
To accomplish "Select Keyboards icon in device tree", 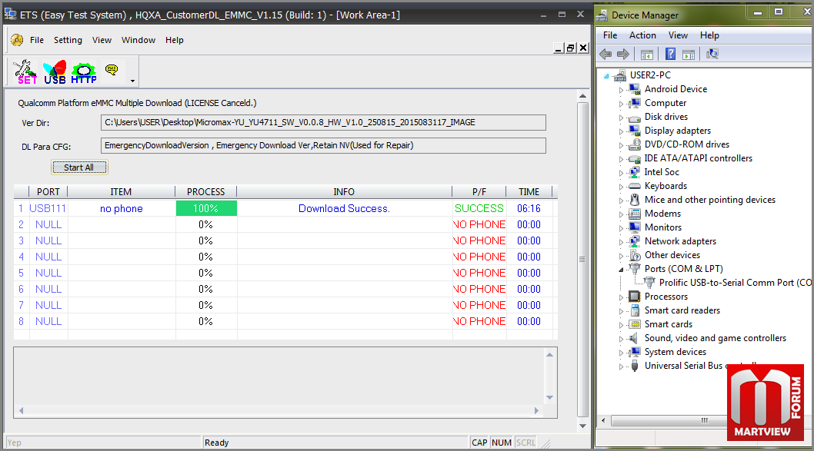I will click(x=635, y=186).
